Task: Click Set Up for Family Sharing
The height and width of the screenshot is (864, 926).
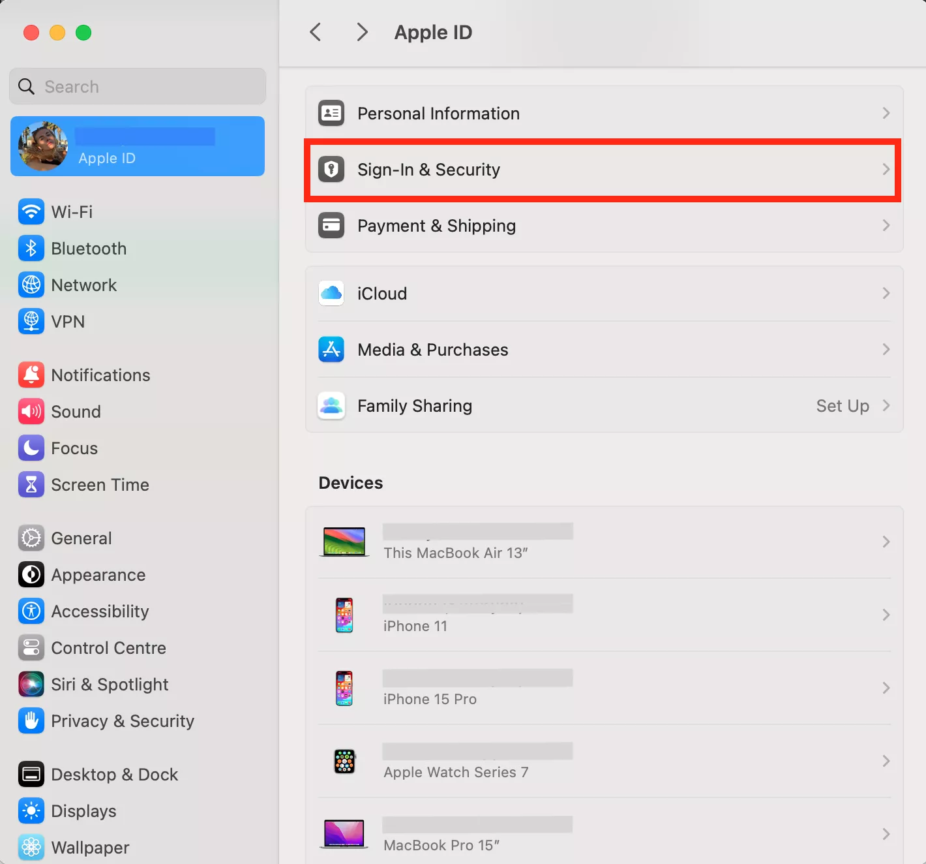Action: (842, 406)
